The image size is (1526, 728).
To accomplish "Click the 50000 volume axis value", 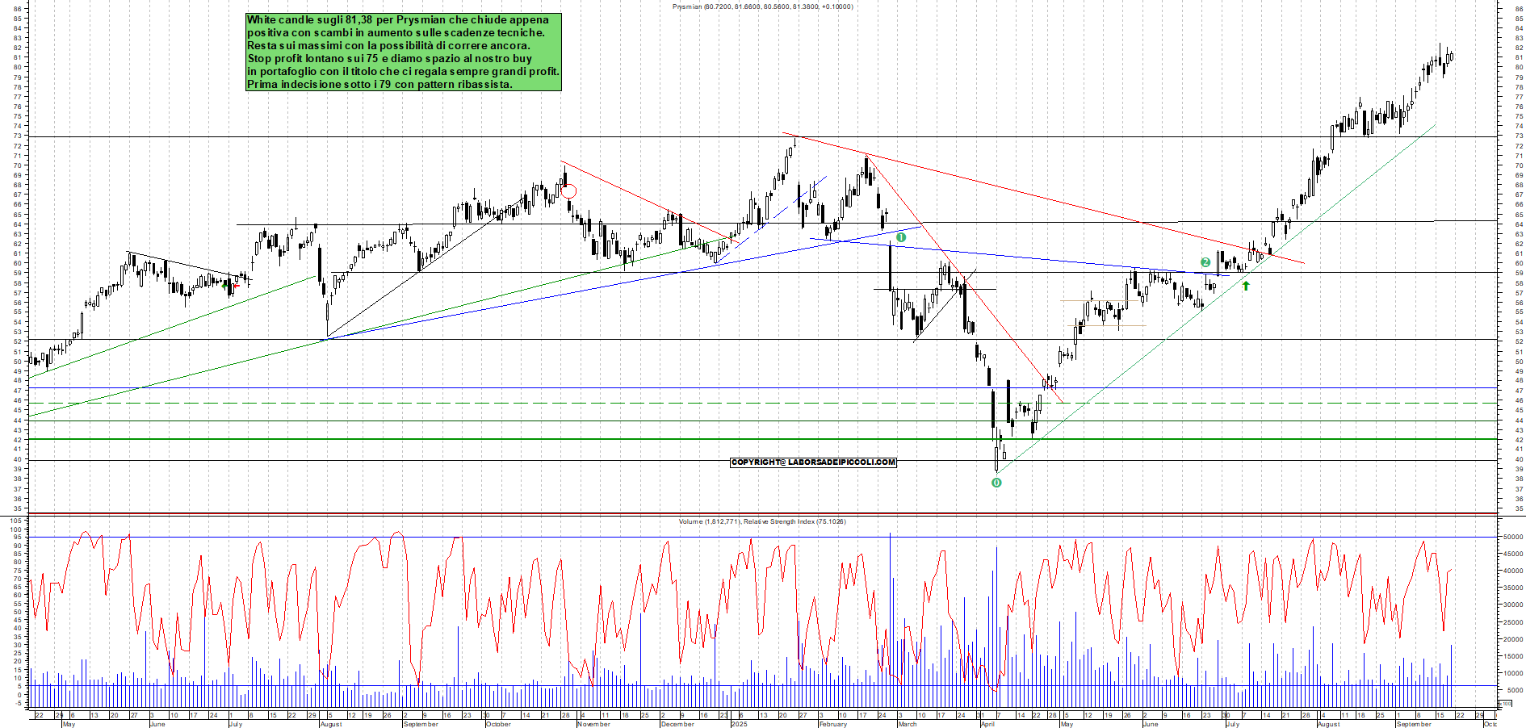I will 1511,537.
